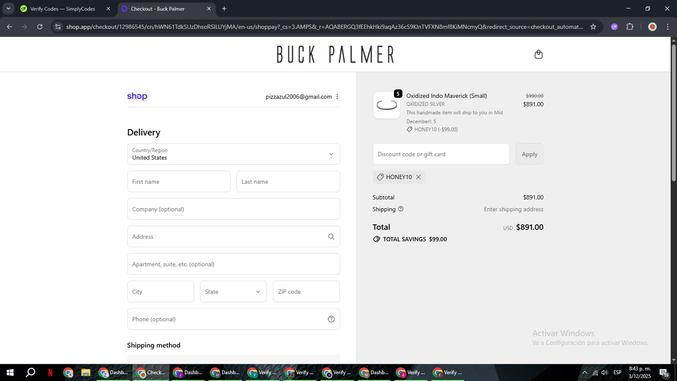Image resolution: width=677 pixels, height=381 pixels.
Task: Open a new browser tab
Action: [x=224, y=9]
